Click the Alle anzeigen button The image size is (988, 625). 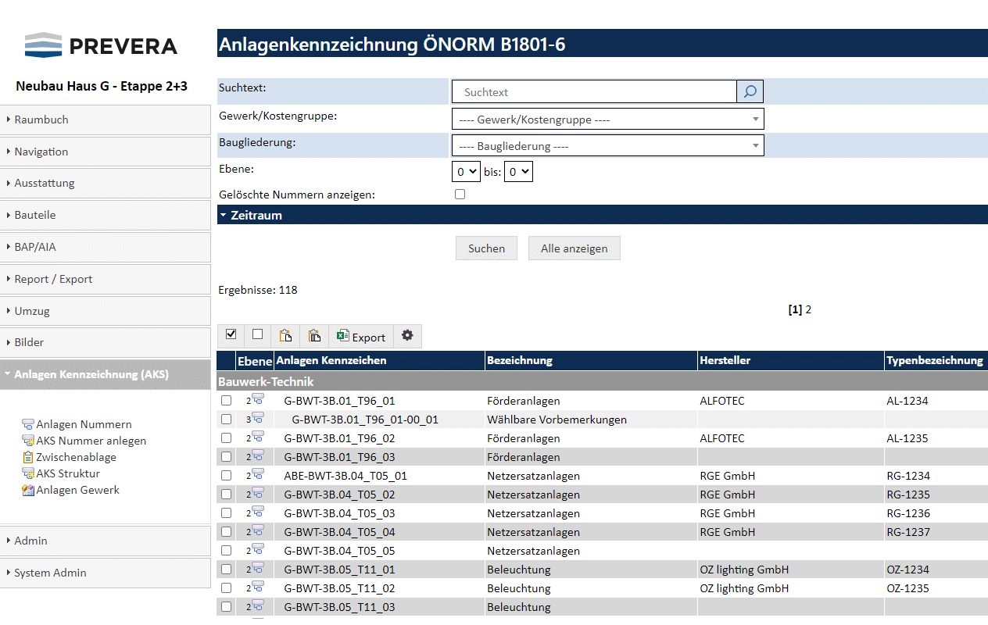pyautogui.click(x=574, y=248)
